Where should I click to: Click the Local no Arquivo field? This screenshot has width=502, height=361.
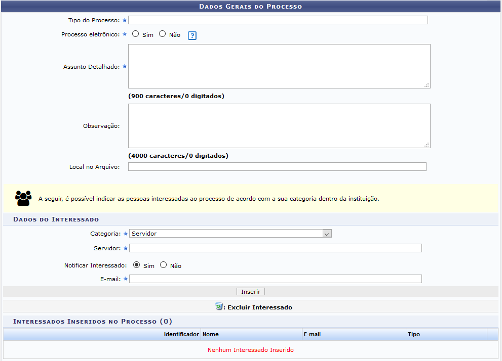[x=277, y=167]
